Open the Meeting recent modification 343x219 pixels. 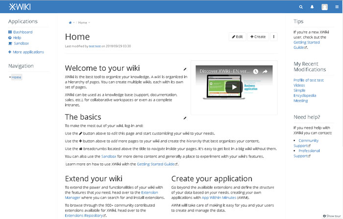[300, 101]
